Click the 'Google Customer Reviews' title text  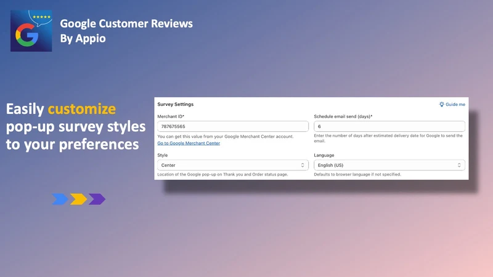tap(126, 23)
